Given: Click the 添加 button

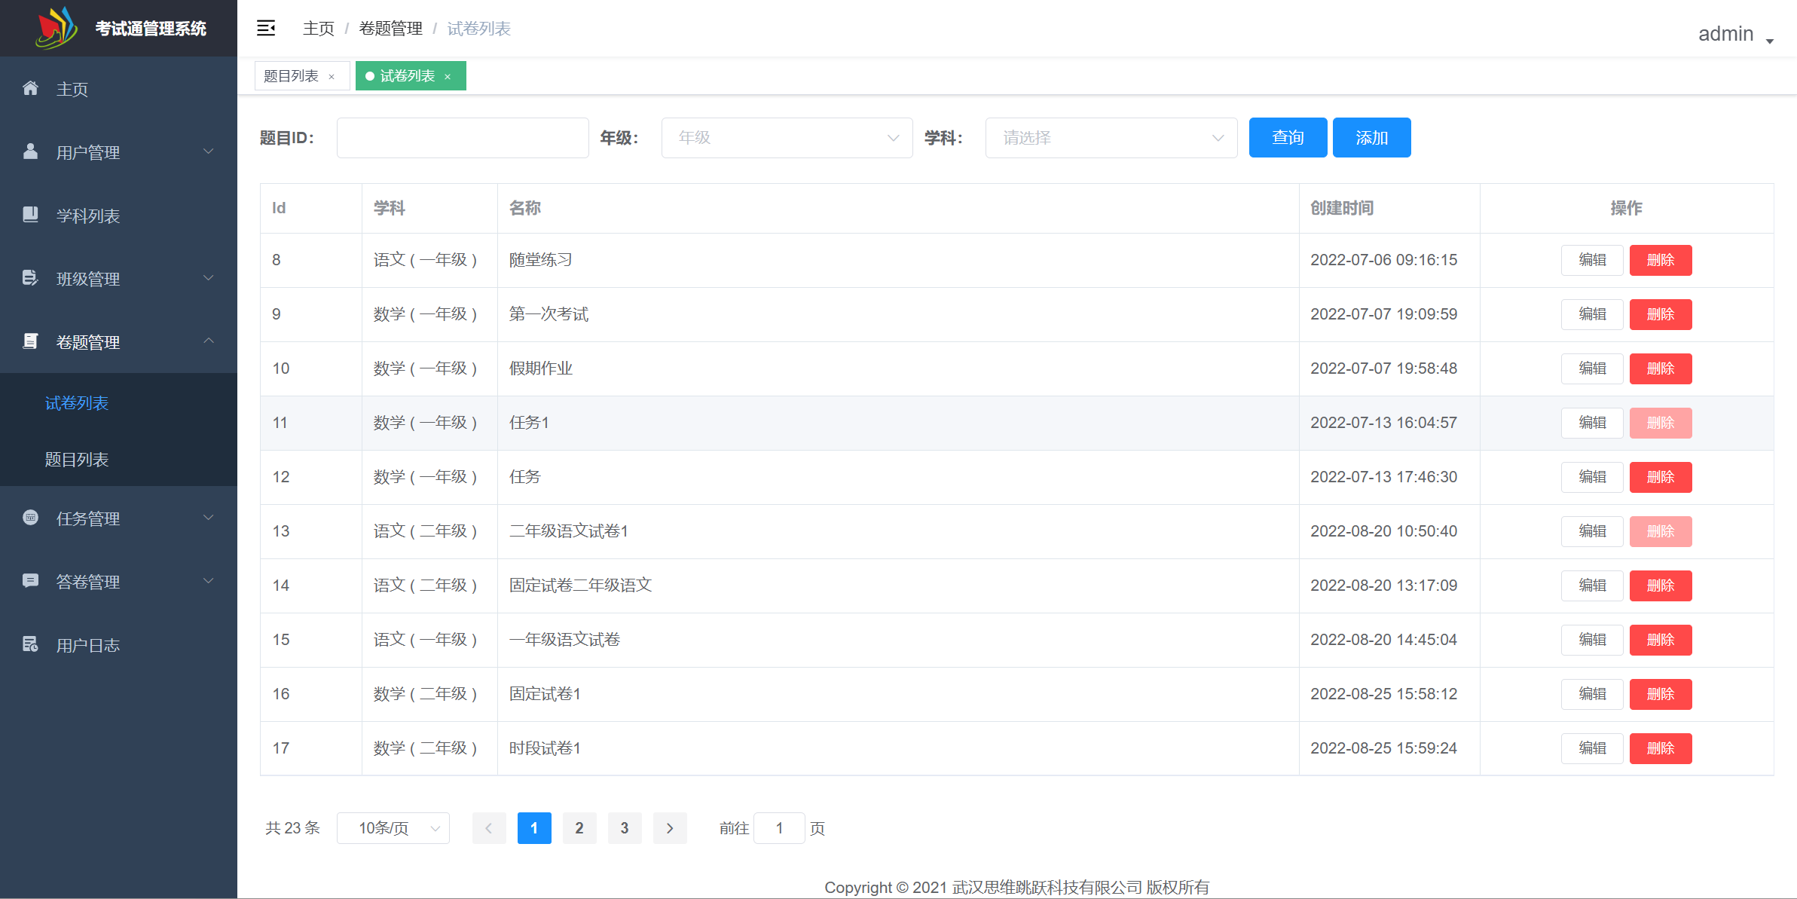Looking at the screenshot, I should coord(1371,138).
